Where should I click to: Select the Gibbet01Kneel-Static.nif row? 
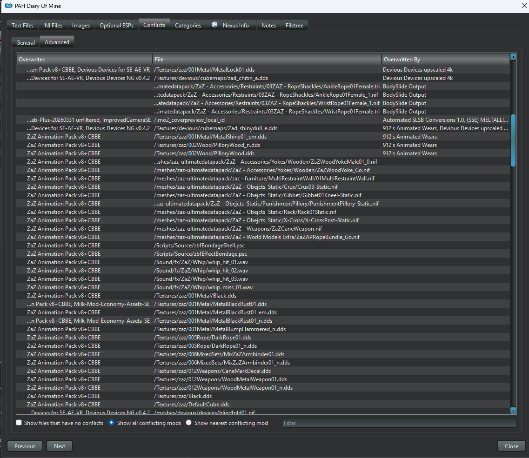[263, 195]
